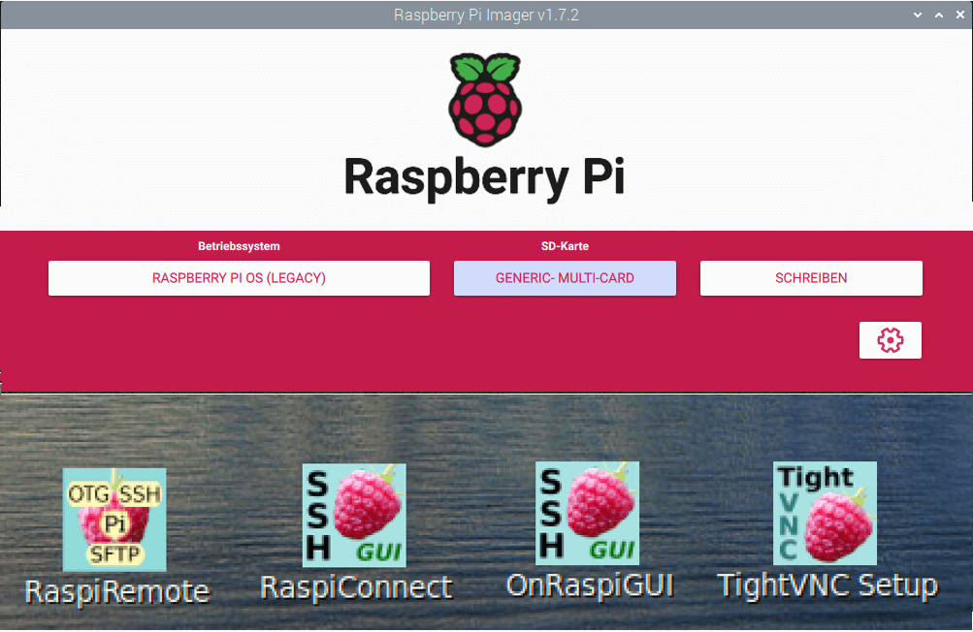Select the Generic- Multi-Card SD card button
This screenshot has width=973, height=632.
click(x=565, y=278)
